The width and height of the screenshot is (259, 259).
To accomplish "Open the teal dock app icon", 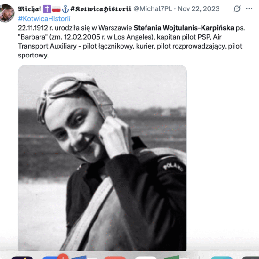I will (222, 258).
